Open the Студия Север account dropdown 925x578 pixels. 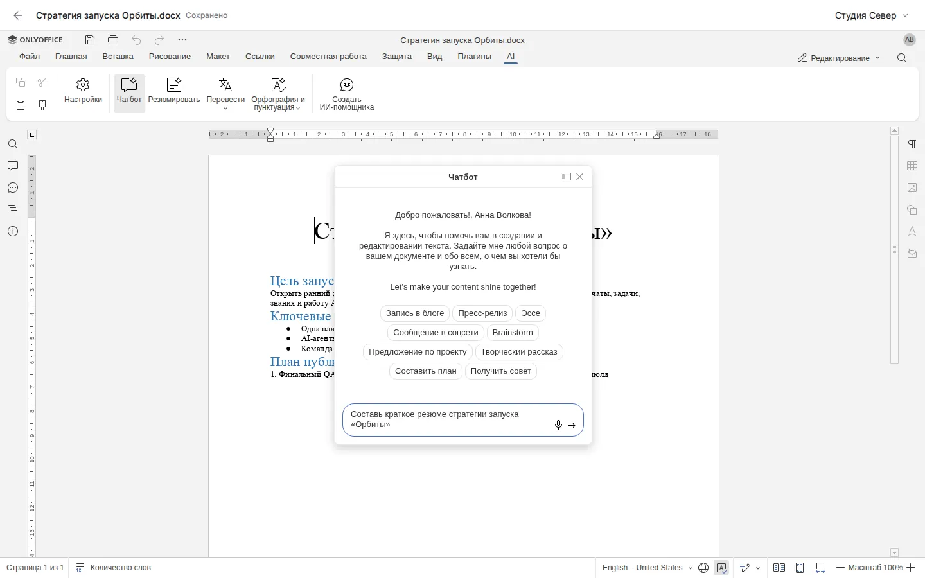click(x=872, y=15)
